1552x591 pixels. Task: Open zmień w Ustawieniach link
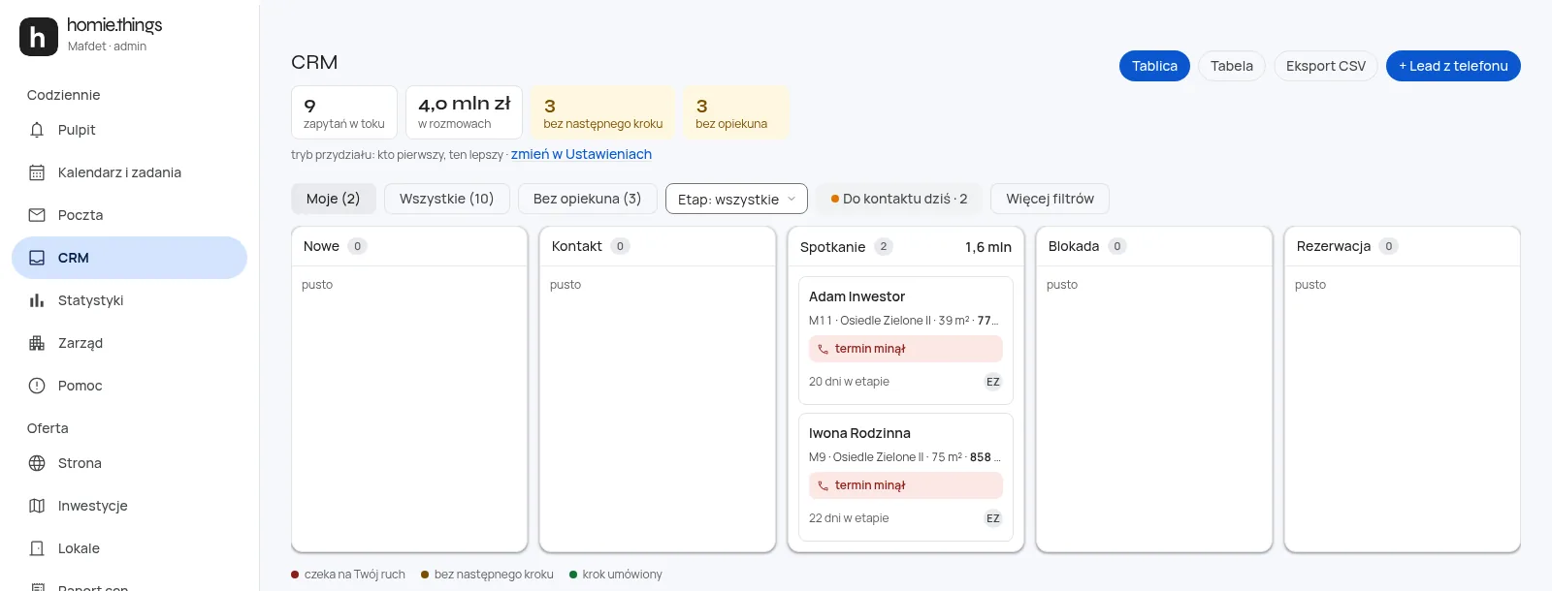(x=581, y=154)
